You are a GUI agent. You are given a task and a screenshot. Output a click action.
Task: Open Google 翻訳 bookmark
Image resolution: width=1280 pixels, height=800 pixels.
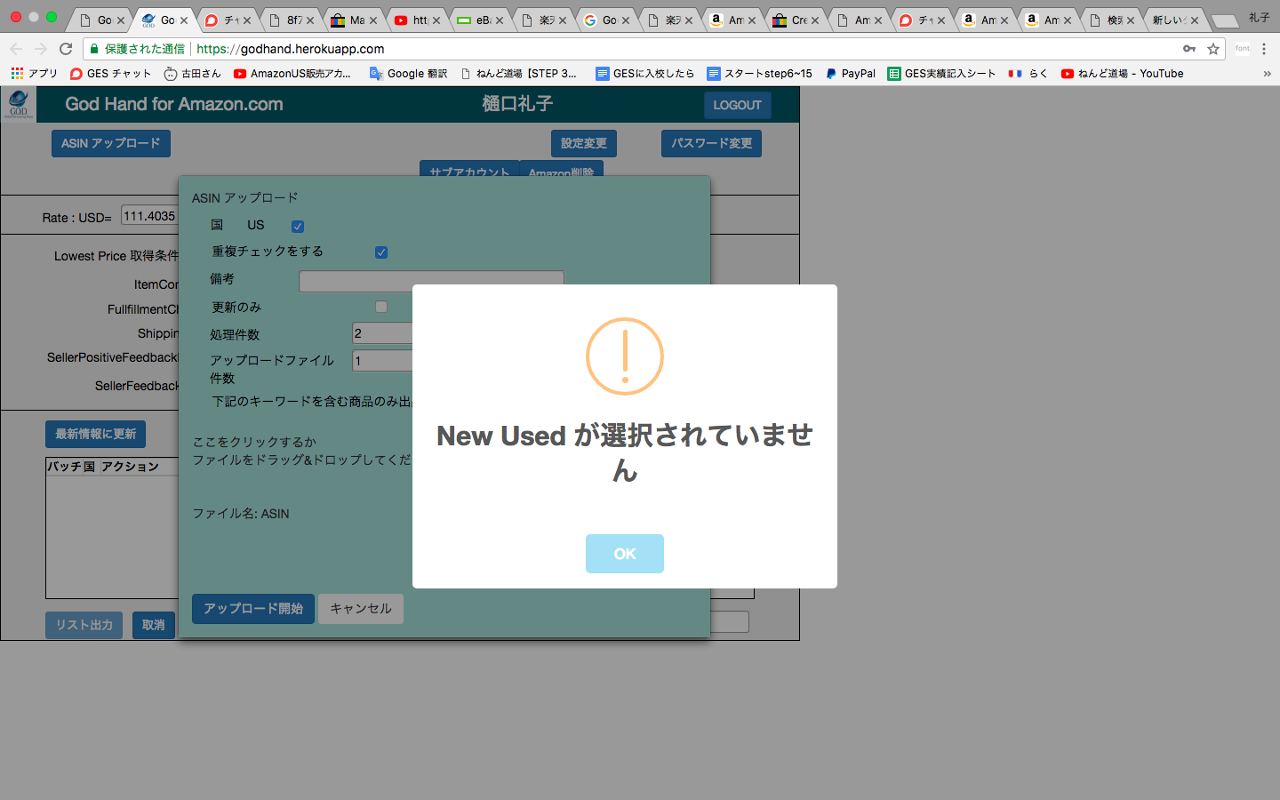(x=408, y=74)
